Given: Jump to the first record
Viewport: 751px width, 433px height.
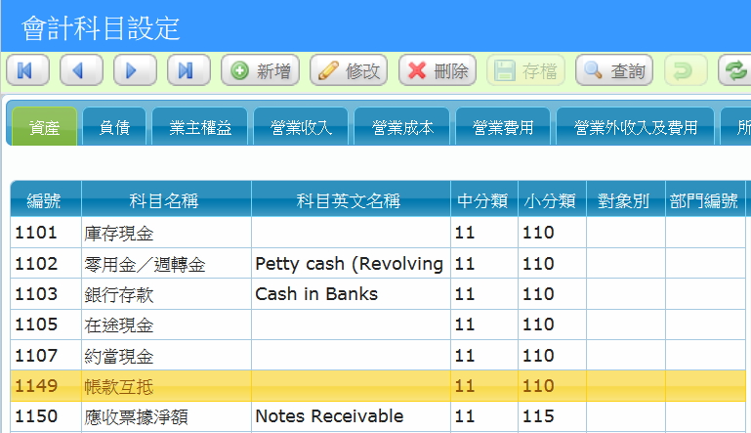Looking at the screenshot, I should (x=27, y=70).
